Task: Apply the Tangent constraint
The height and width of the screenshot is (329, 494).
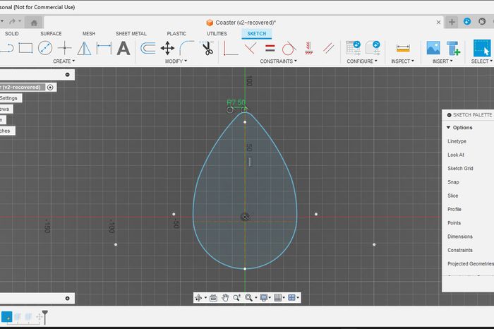Action: [289, 48]
